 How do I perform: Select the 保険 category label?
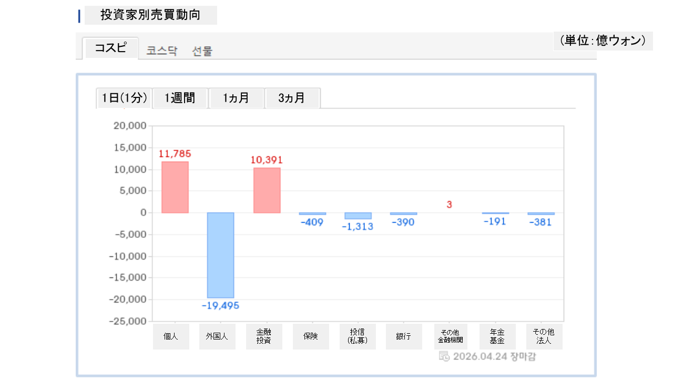coord(311,336)
